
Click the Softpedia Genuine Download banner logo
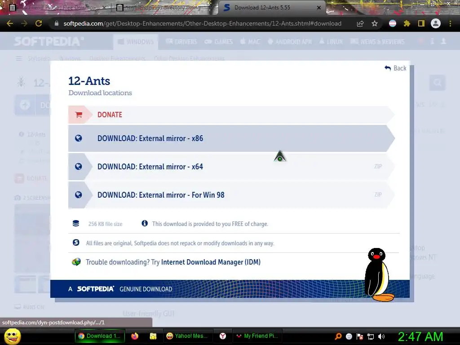(x=95, y=289)
